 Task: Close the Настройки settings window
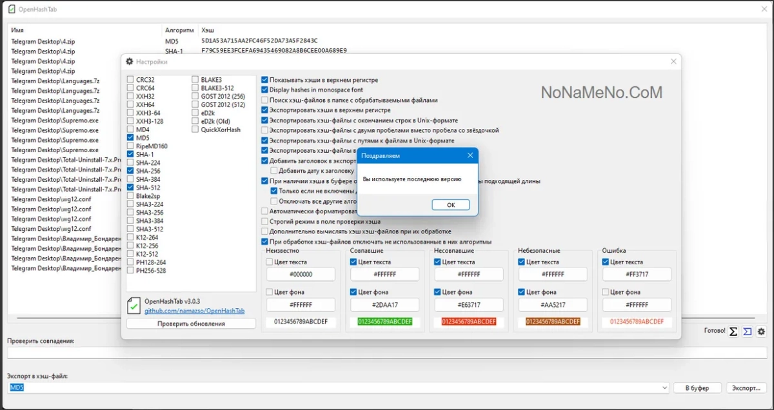tap(673, 62)
